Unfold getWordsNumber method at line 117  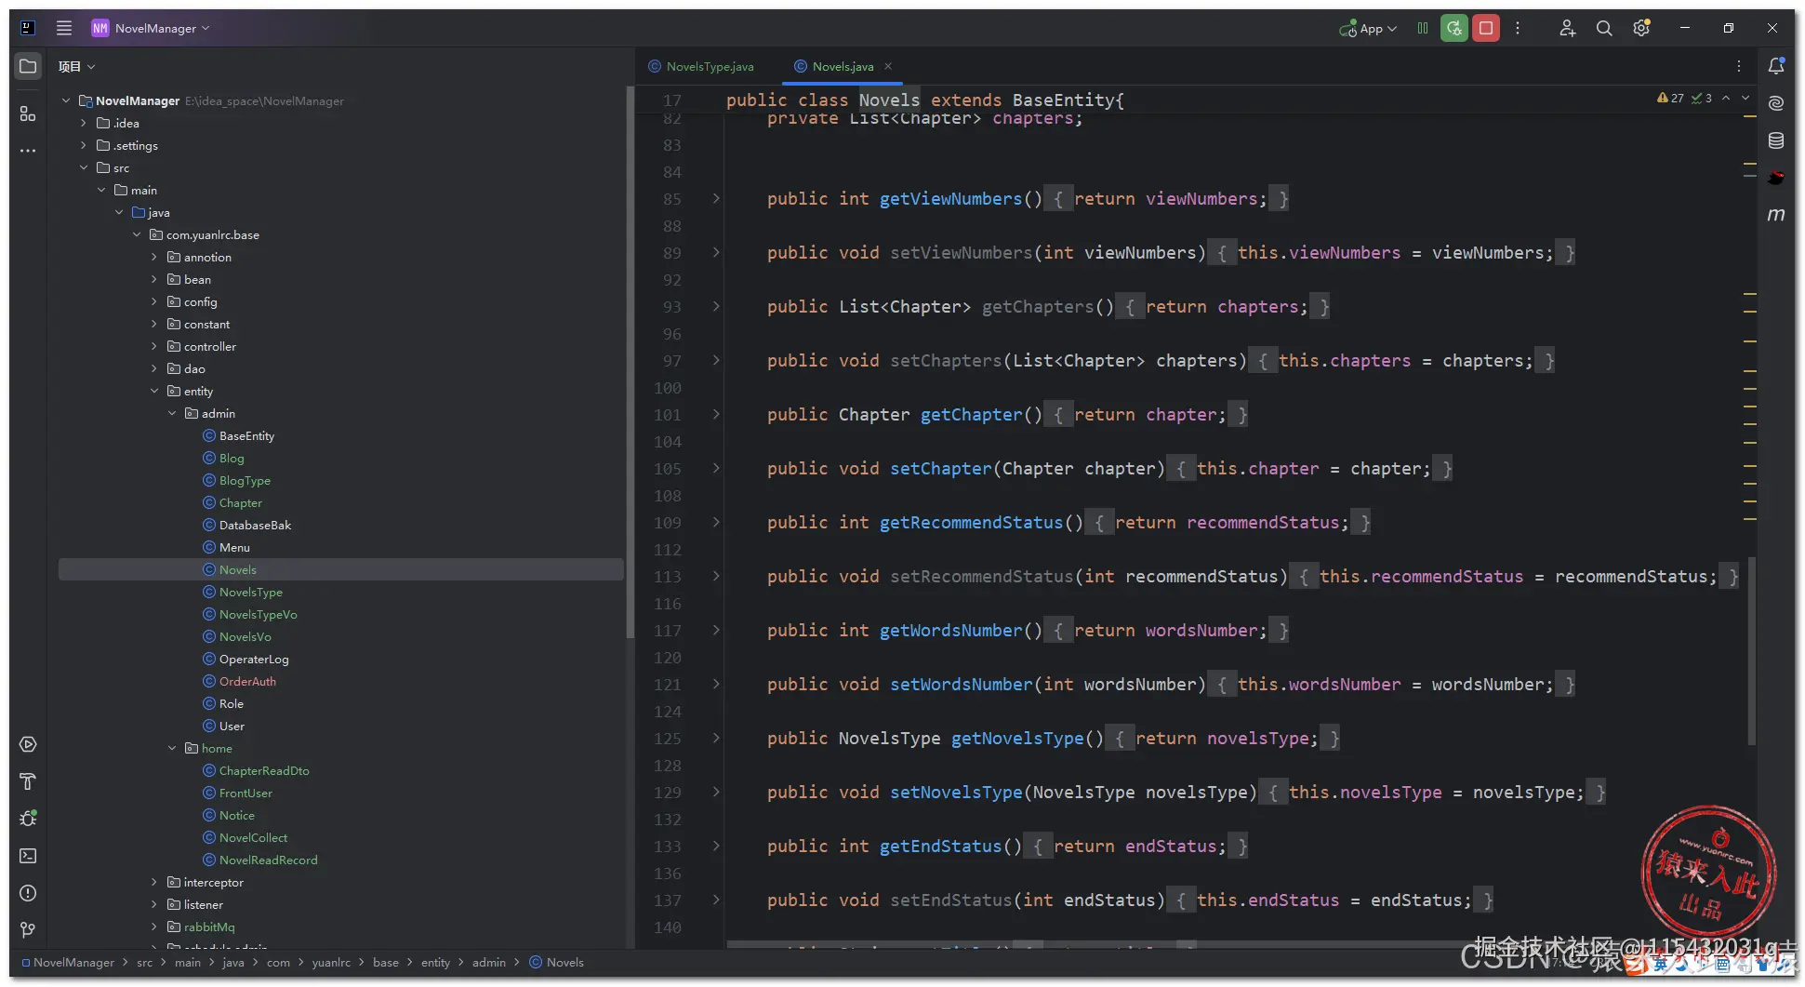(716, 630)
